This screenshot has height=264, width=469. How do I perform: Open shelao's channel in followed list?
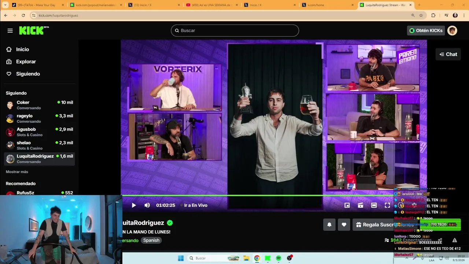40,145
